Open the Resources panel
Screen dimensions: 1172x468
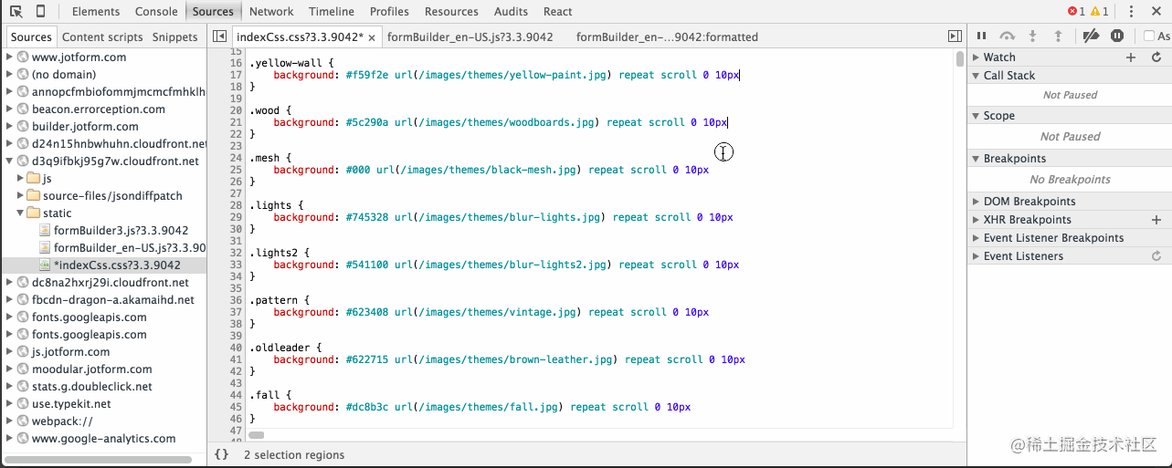click(x=451, y=12)
